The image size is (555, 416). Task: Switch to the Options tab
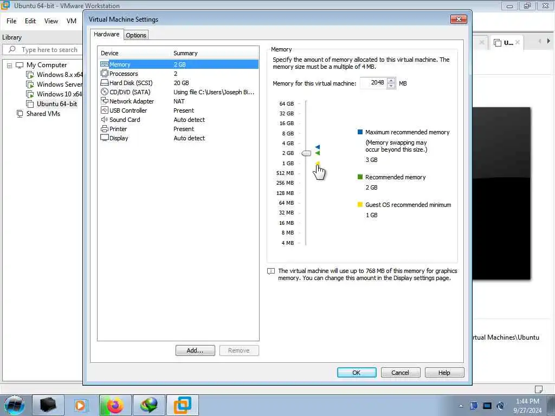click(136, 35)
